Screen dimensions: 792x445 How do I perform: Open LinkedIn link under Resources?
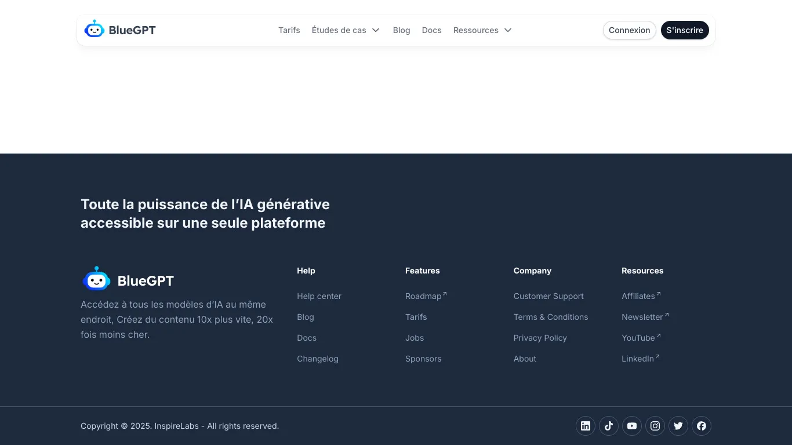click(641, 359)
